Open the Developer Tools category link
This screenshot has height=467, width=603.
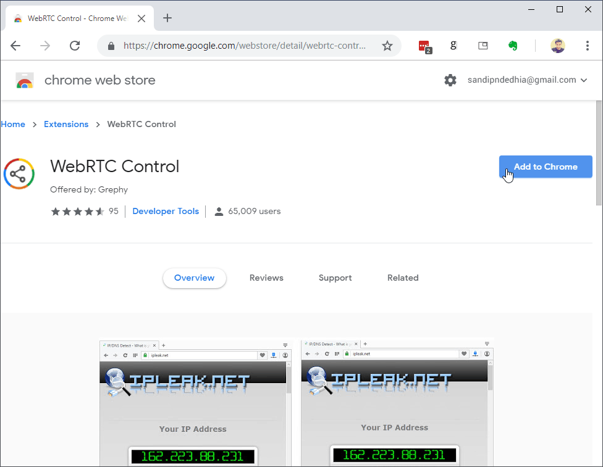tap(166, 211)
